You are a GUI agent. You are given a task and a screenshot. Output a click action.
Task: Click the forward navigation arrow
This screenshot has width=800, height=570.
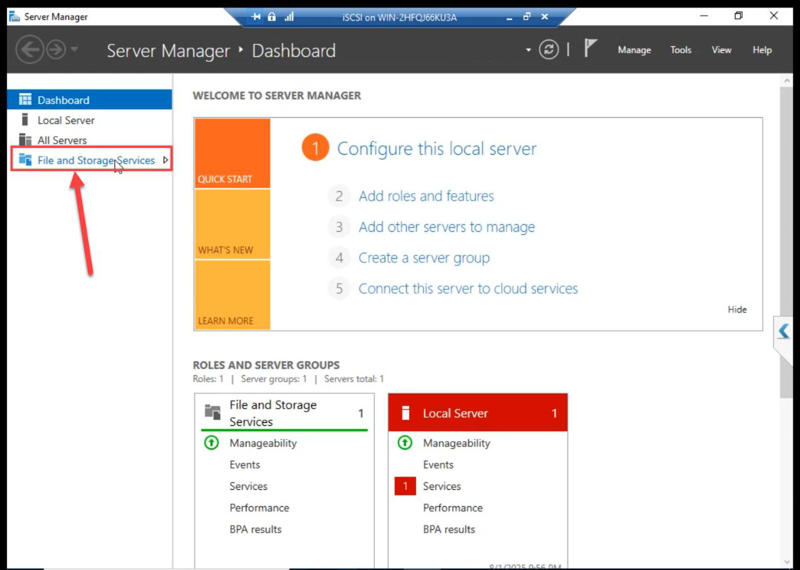click(x=56, y=50)
